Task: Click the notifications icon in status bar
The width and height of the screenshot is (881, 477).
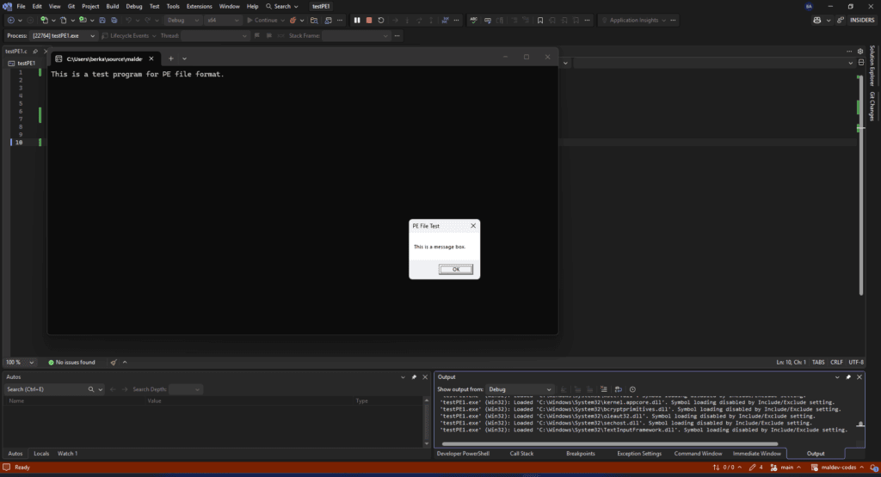Action: [x=871, y=468]
